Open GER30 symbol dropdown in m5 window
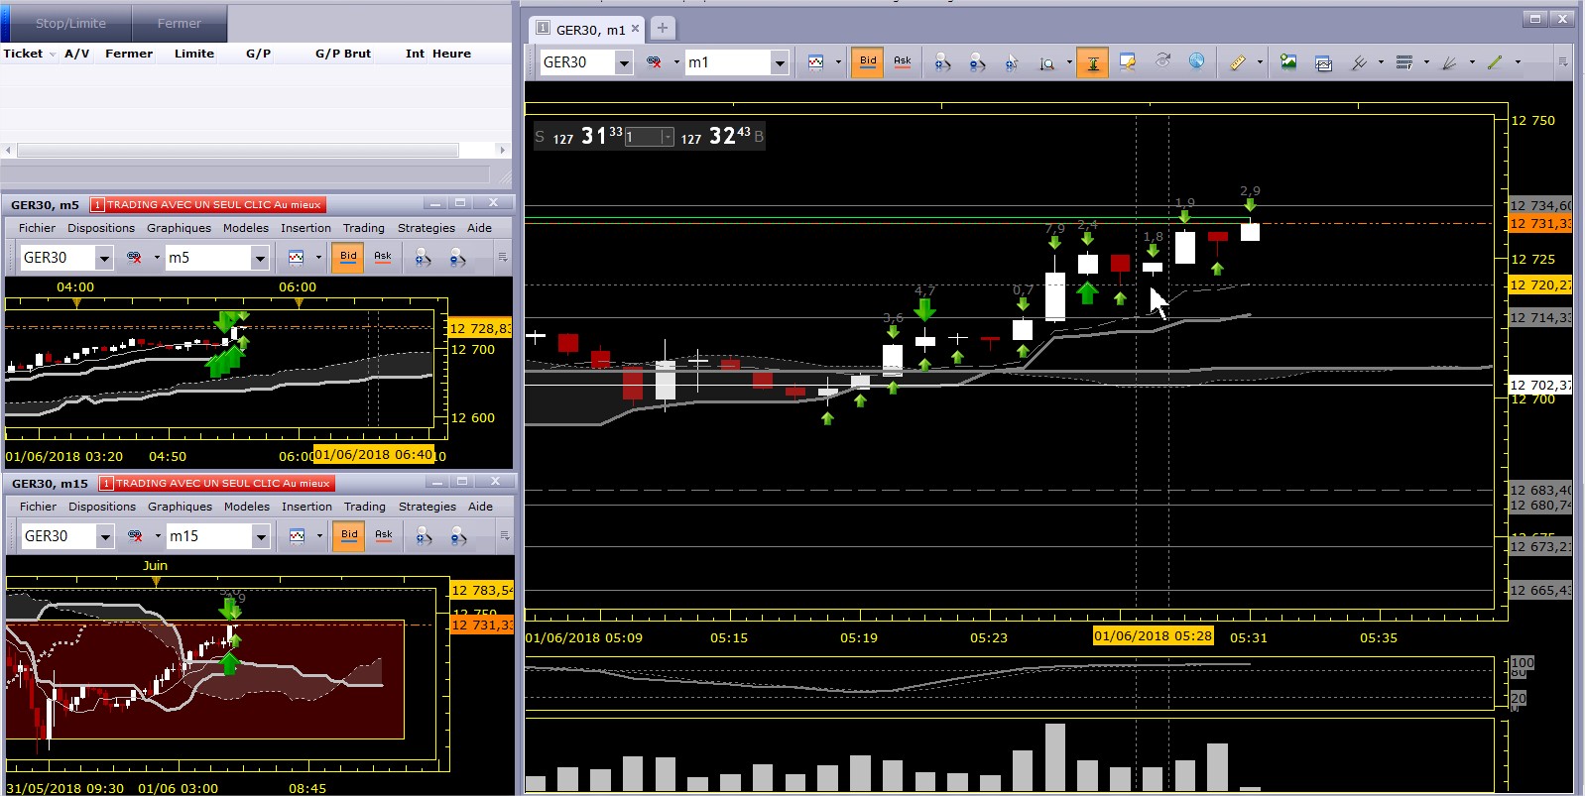Screen dimensions: 1585x796 pos(104,259)
